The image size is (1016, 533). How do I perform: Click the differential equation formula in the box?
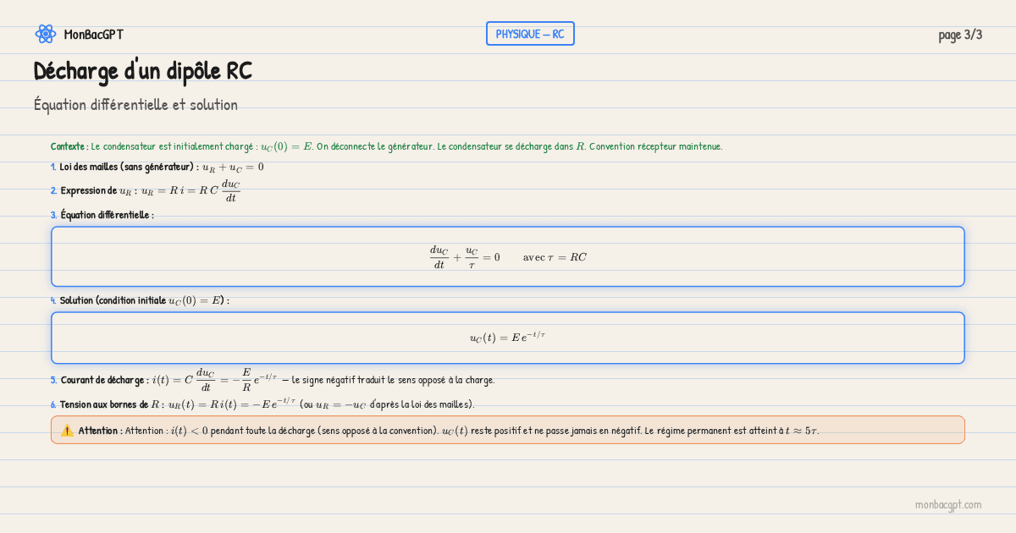(x=465, y=257)
